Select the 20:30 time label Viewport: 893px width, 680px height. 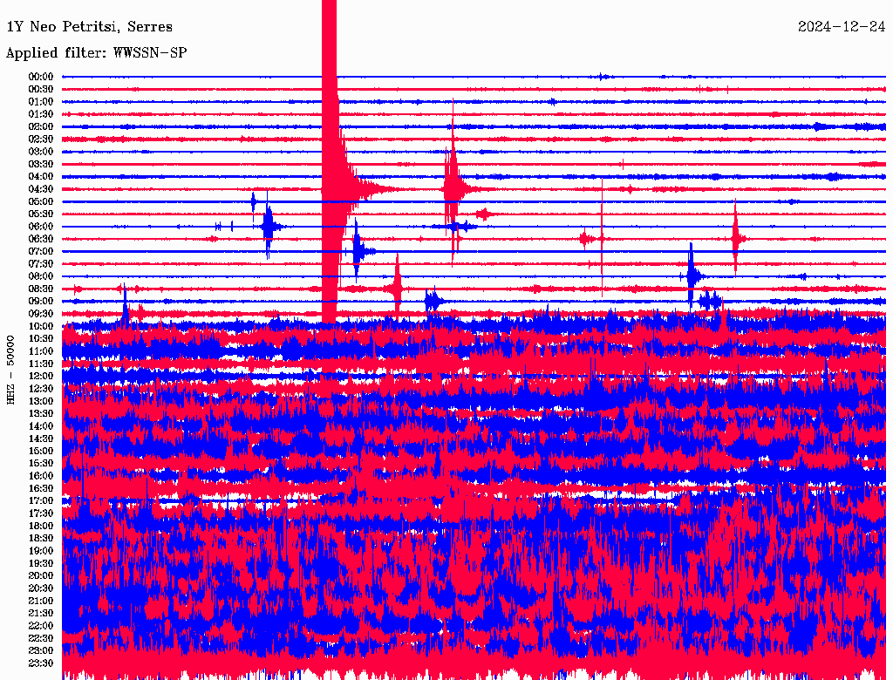pyautogui.click(x=41, y=588)
